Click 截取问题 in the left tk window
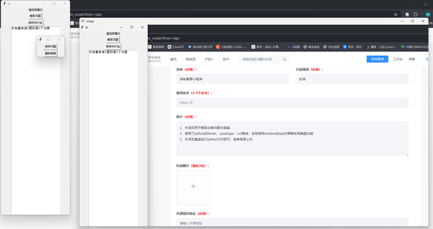The height and width of the screenshot is (229, 433). tap(35, 16)
